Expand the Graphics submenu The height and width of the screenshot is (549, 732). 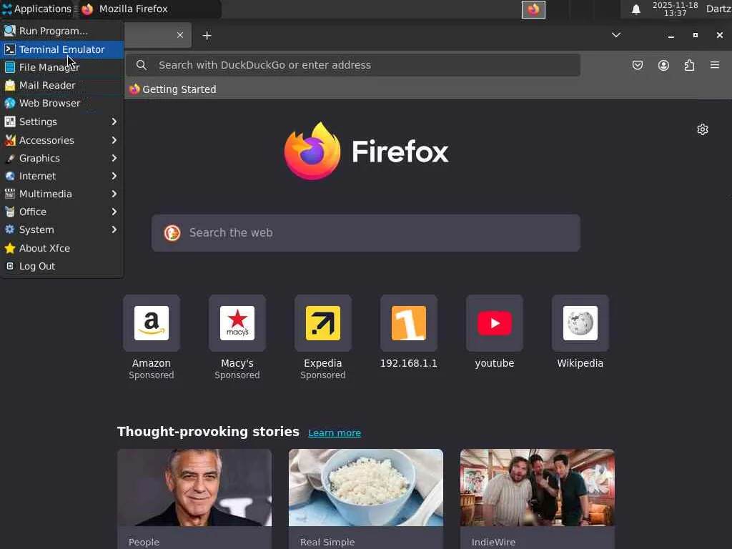pos(62,158)
